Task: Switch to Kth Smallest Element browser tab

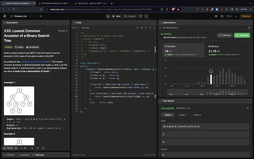Action: [55, 3]
